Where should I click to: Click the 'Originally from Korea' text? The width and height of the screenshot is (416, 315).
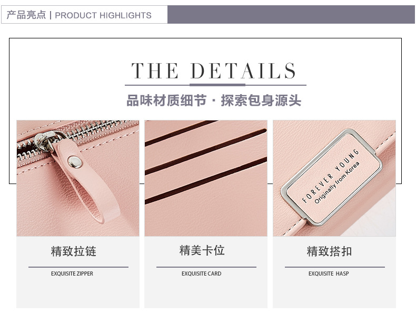337,182
